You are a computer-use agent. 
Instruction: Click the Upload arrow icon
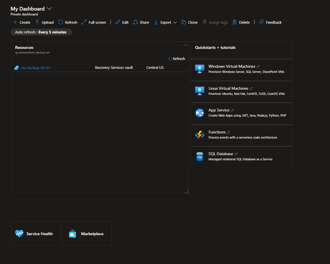coord(37,22)
